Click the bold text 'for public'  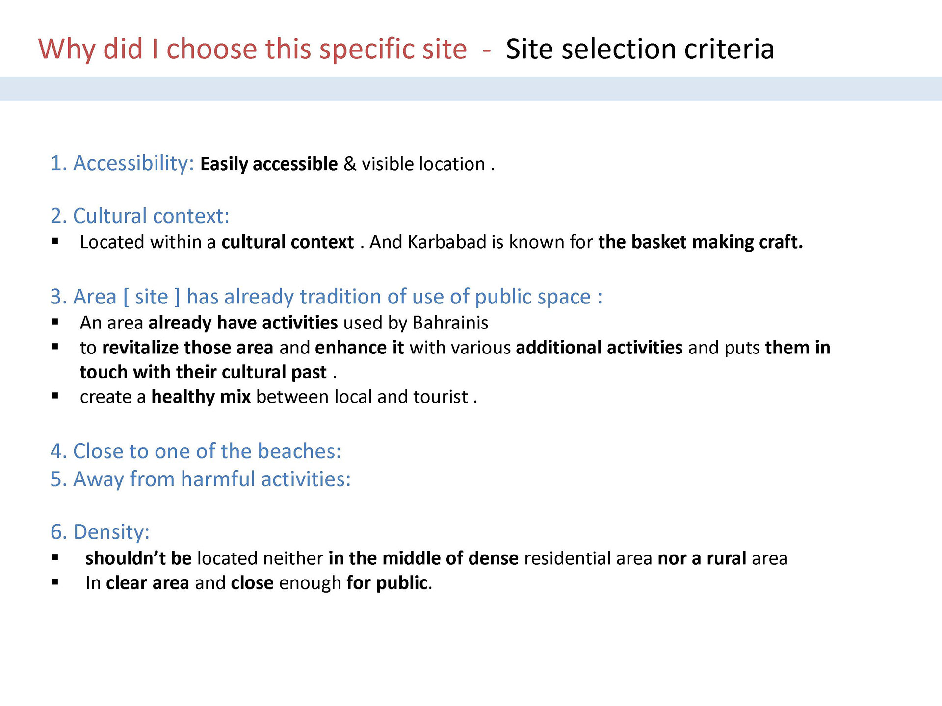coord(387,583)
